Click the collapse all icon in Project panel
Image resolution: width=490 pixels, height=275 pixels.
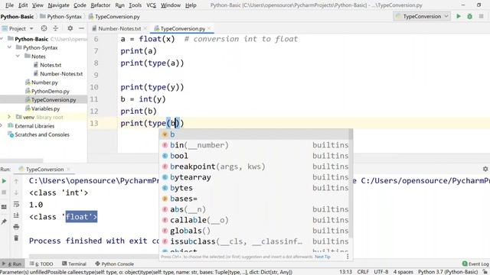tap(56, 28)
